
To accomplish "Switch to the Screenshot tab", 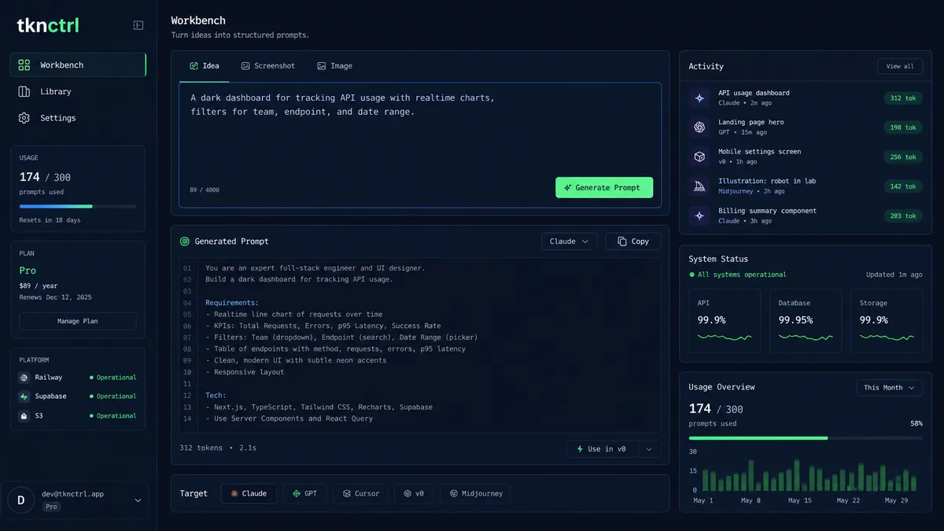I will coord(268,66).
